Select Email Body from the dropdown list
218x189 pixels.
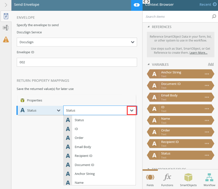click(83, 147)
